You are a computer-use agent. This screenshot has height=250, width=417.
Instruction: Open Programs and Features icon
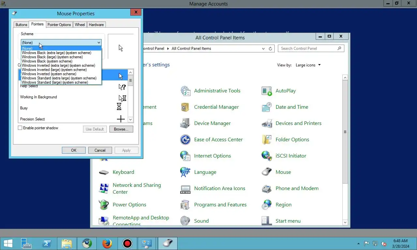point(185,205)
